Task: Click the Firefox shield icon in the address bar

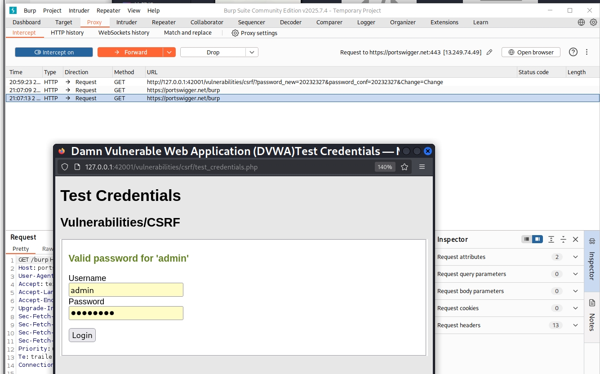Action: [65, 167]
